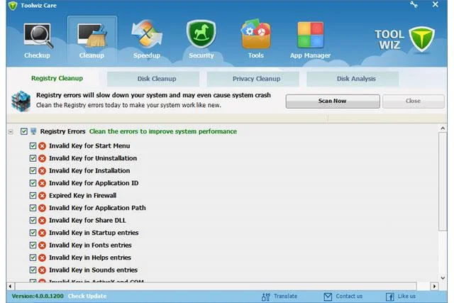Viewport: 454px width, 303px height.
Task: Uncheck Invalid Key in Fonts entries
Action: pos(33,245)
